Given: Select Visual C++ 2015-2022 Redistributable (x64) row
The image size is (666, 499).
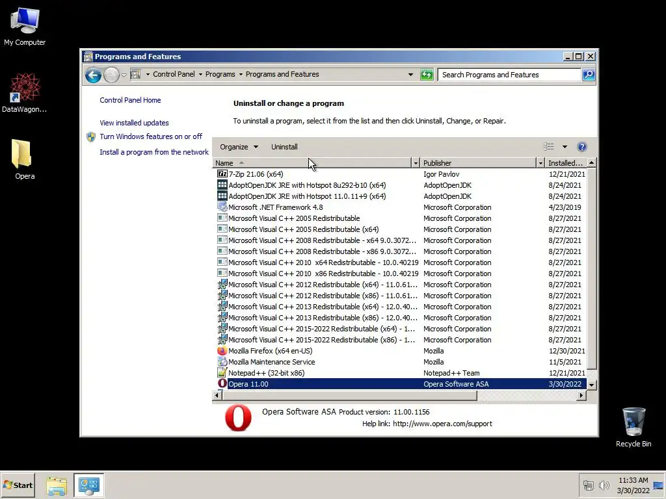Looking at the screenshot, I should [x=399, y=328].
